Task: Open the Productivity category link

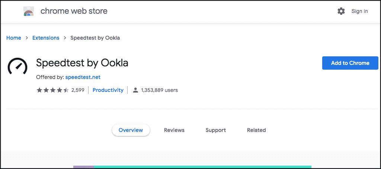Action: tap(108, 90)
